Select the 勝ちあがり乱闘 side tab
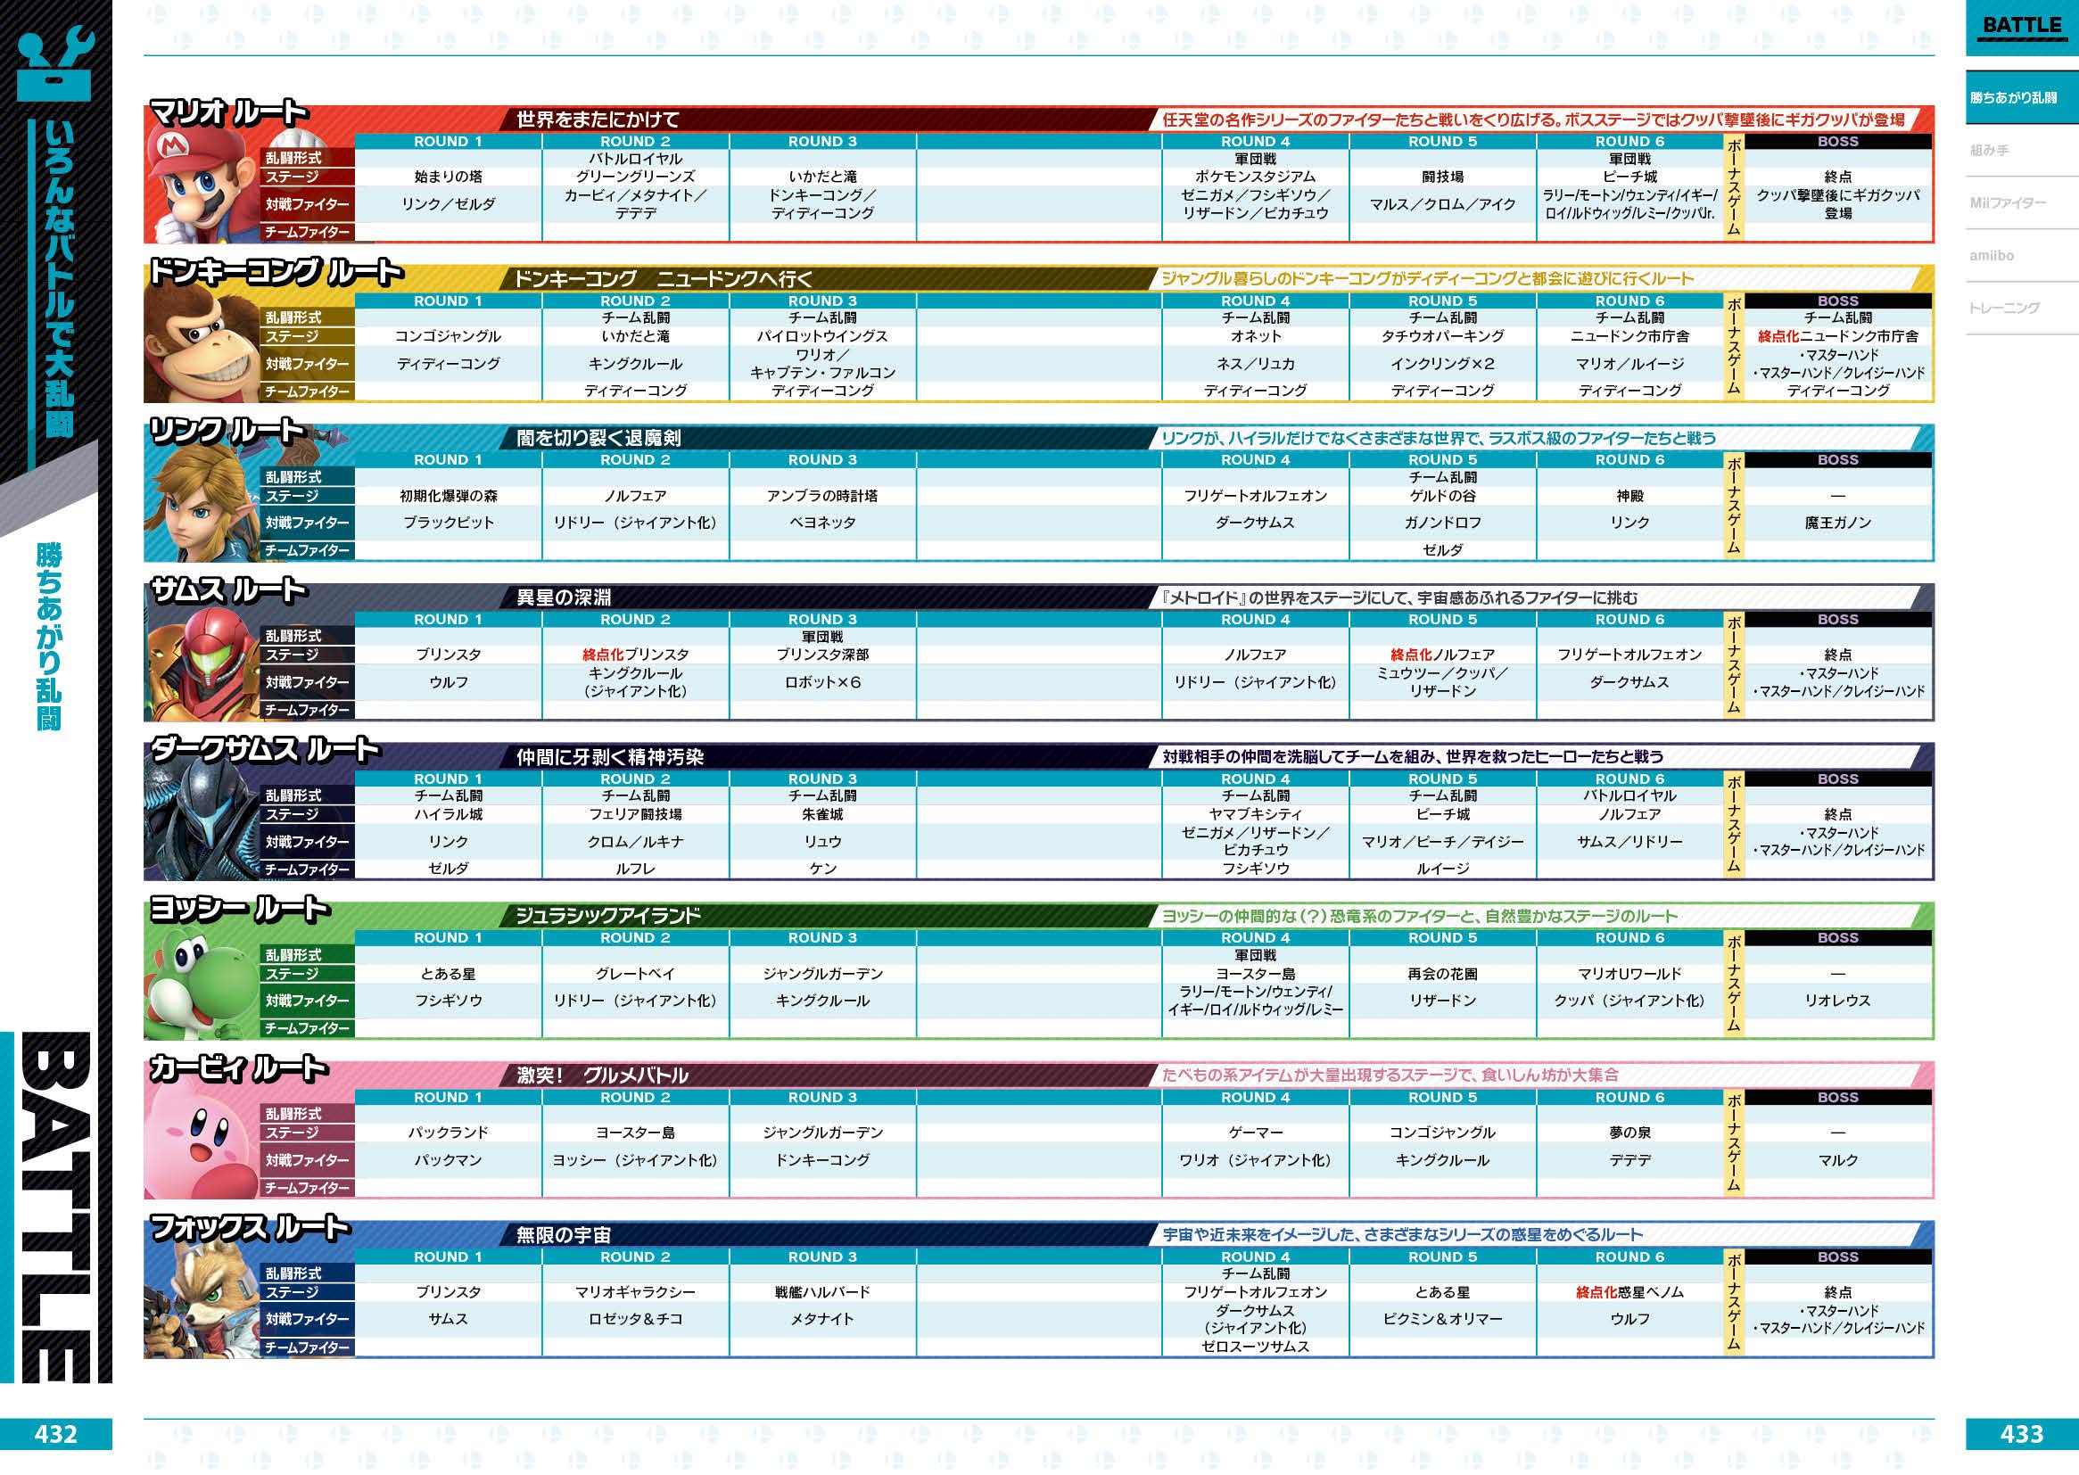This screenshot has height=1475, width=2079. pos(2022,97)
